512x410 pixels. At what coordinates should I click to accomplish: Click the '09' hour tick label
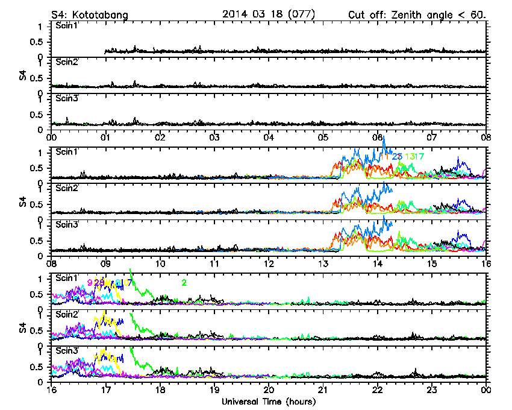(105, 263)
